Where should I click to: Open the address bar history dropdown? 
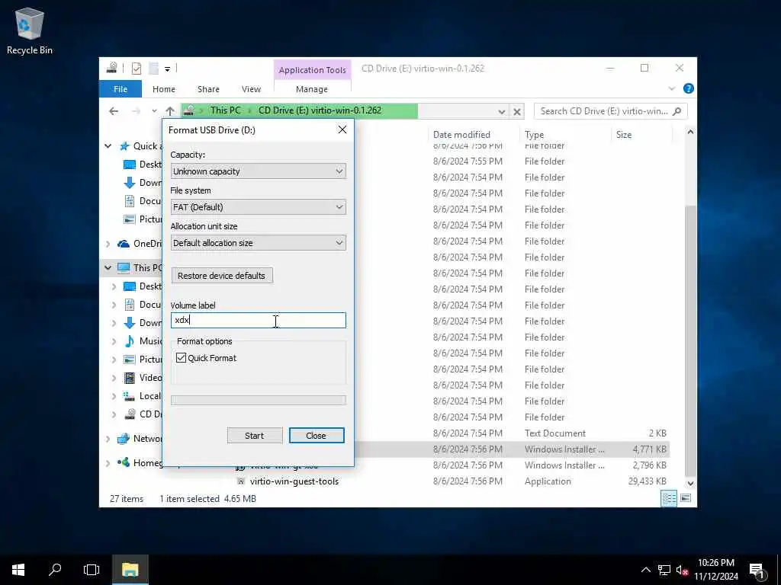[x=502, y=111]
